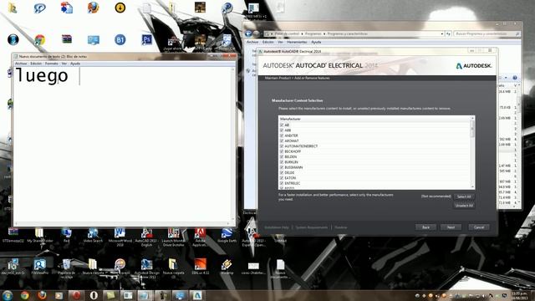
Task: Open Autodesk Design Review 2013 shortcut
Action: [x=147, y=268]
